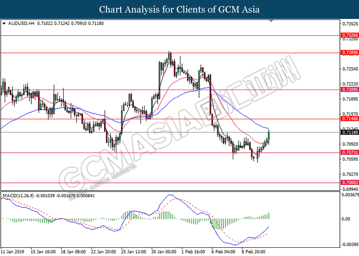Select the 0.71466 price level label
This screenshot has height=256, width=359.
pyautogui.click(x=349, y=119)
